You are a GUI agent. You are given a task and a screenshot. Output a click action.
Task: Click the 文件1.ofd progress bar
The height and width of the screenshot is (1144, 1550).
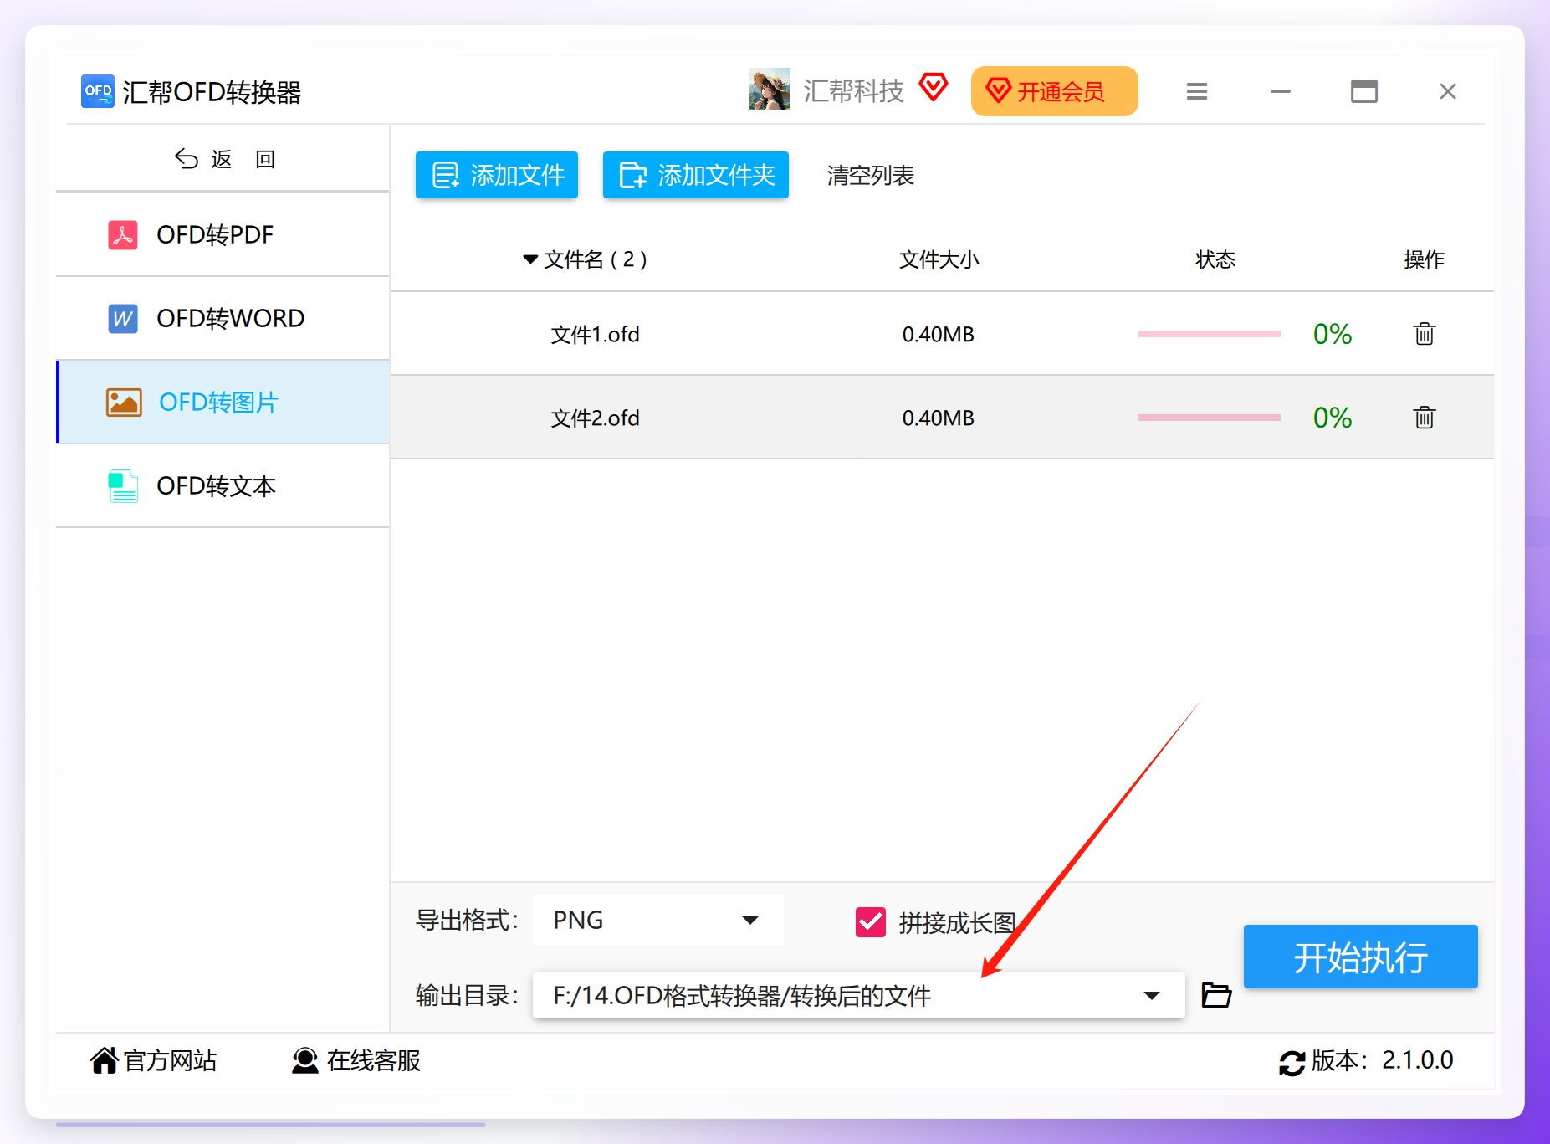tap(1210, 334)
